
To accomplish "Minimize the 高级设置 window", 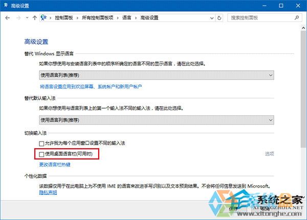I will (265, 6).
